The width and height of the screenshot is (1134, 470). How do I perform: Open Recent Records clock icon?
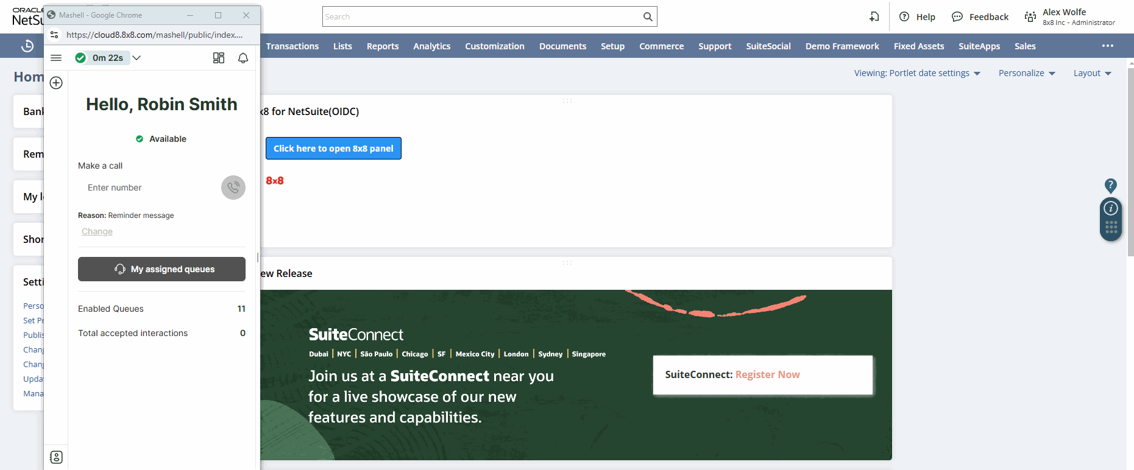pos(27,46)
